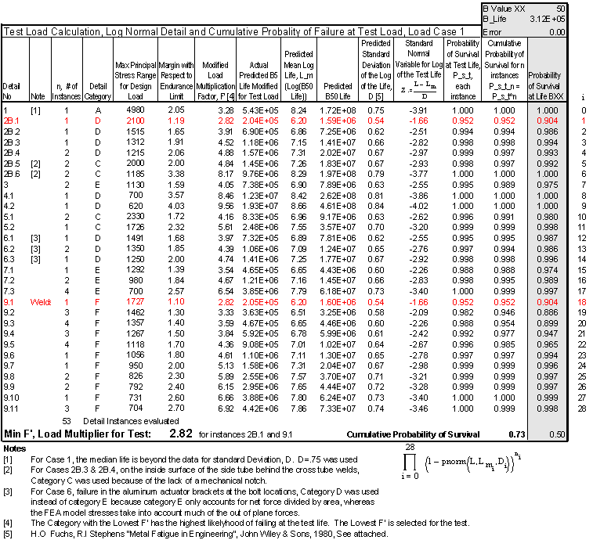This screenshot has width=593, height=540.
Task: Click category letter A in row 1
Action: click(98, 110)
